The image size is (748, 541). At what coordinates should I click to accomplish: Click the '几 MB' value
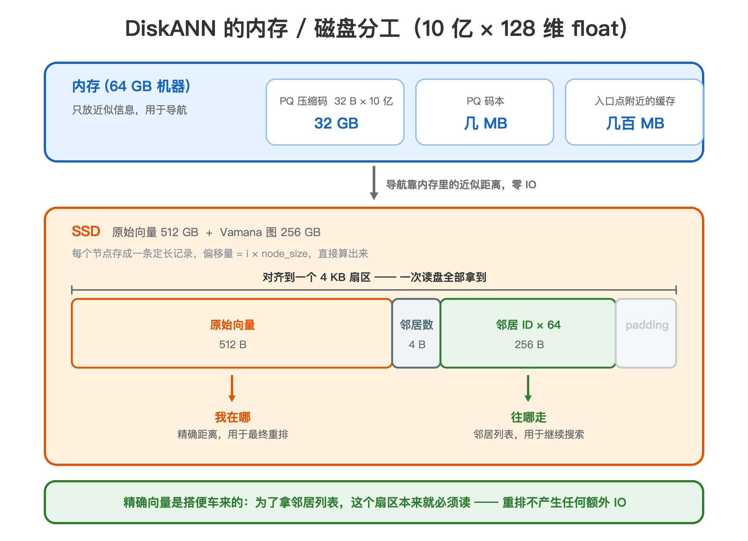485,123
